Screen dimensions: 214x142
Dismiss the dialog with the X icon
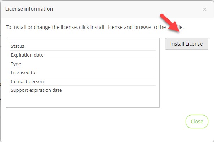[205, 9]
